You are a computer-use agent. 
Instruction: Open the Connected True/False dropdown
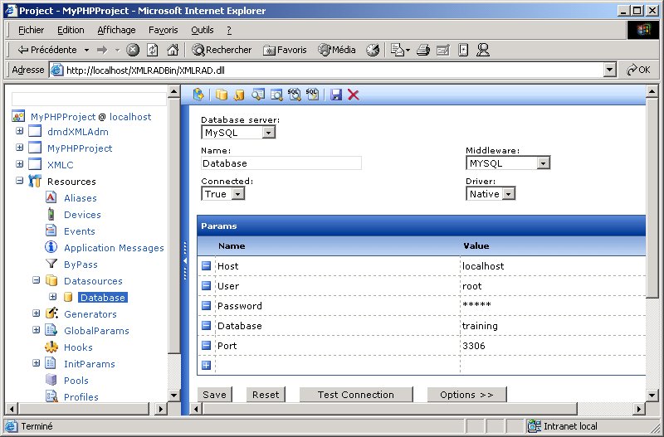237,194
